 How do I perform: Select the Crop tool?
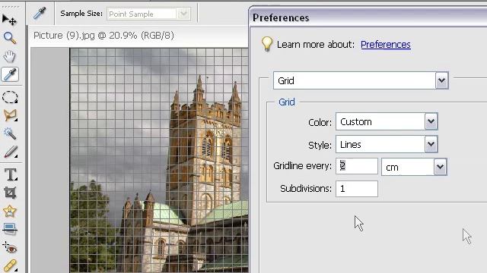(x=10, y=193)
